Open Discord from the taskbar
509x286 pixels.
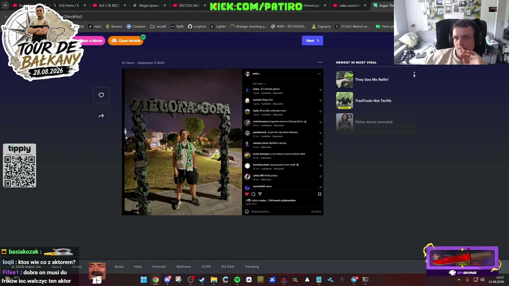tap(167, 280)
